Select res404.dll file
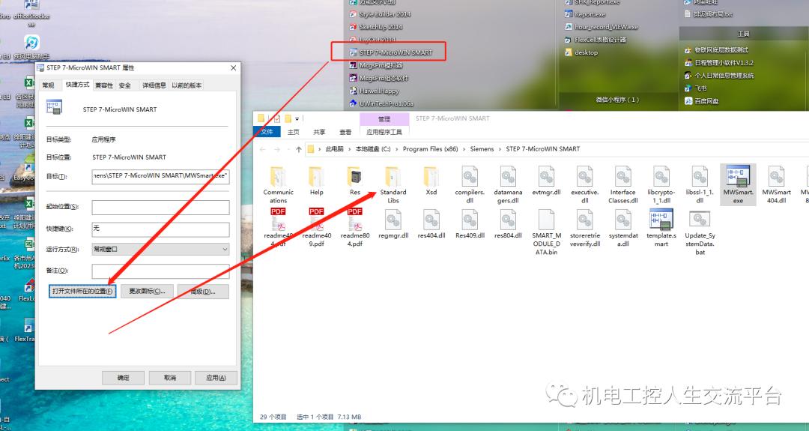Viewport: 809px width, 431px height. [x=431, y=224]
